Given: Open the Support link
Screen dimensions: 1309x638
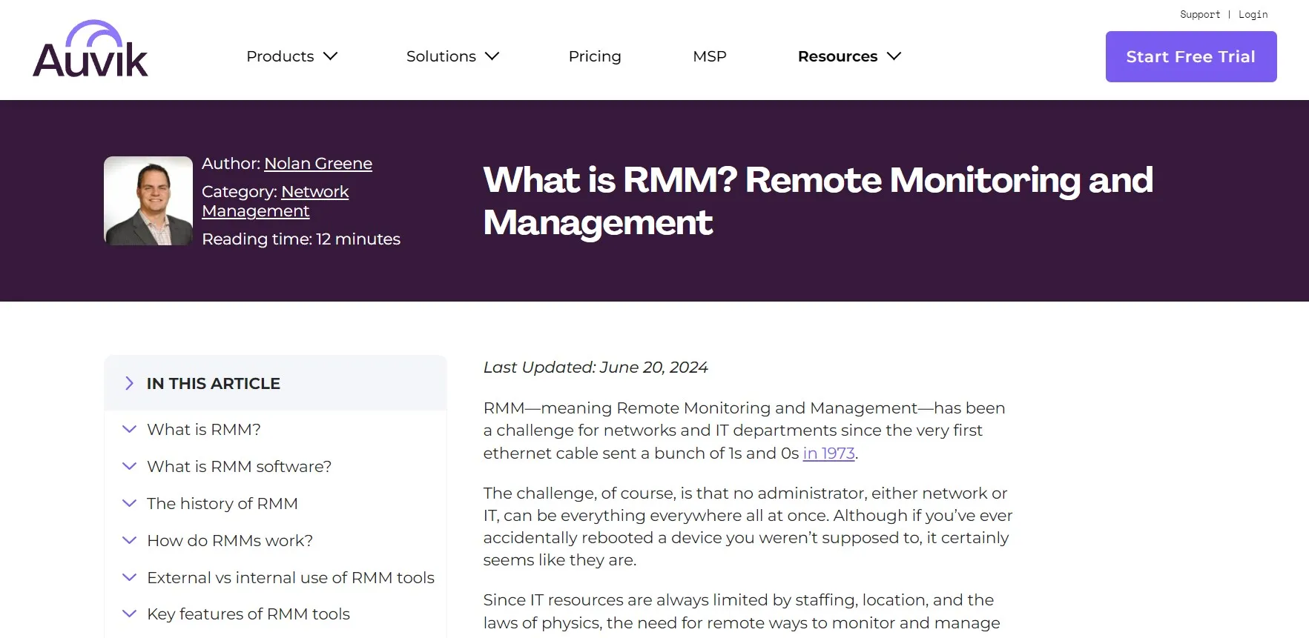Looking at the screenshot, I should pos(1200,14).
